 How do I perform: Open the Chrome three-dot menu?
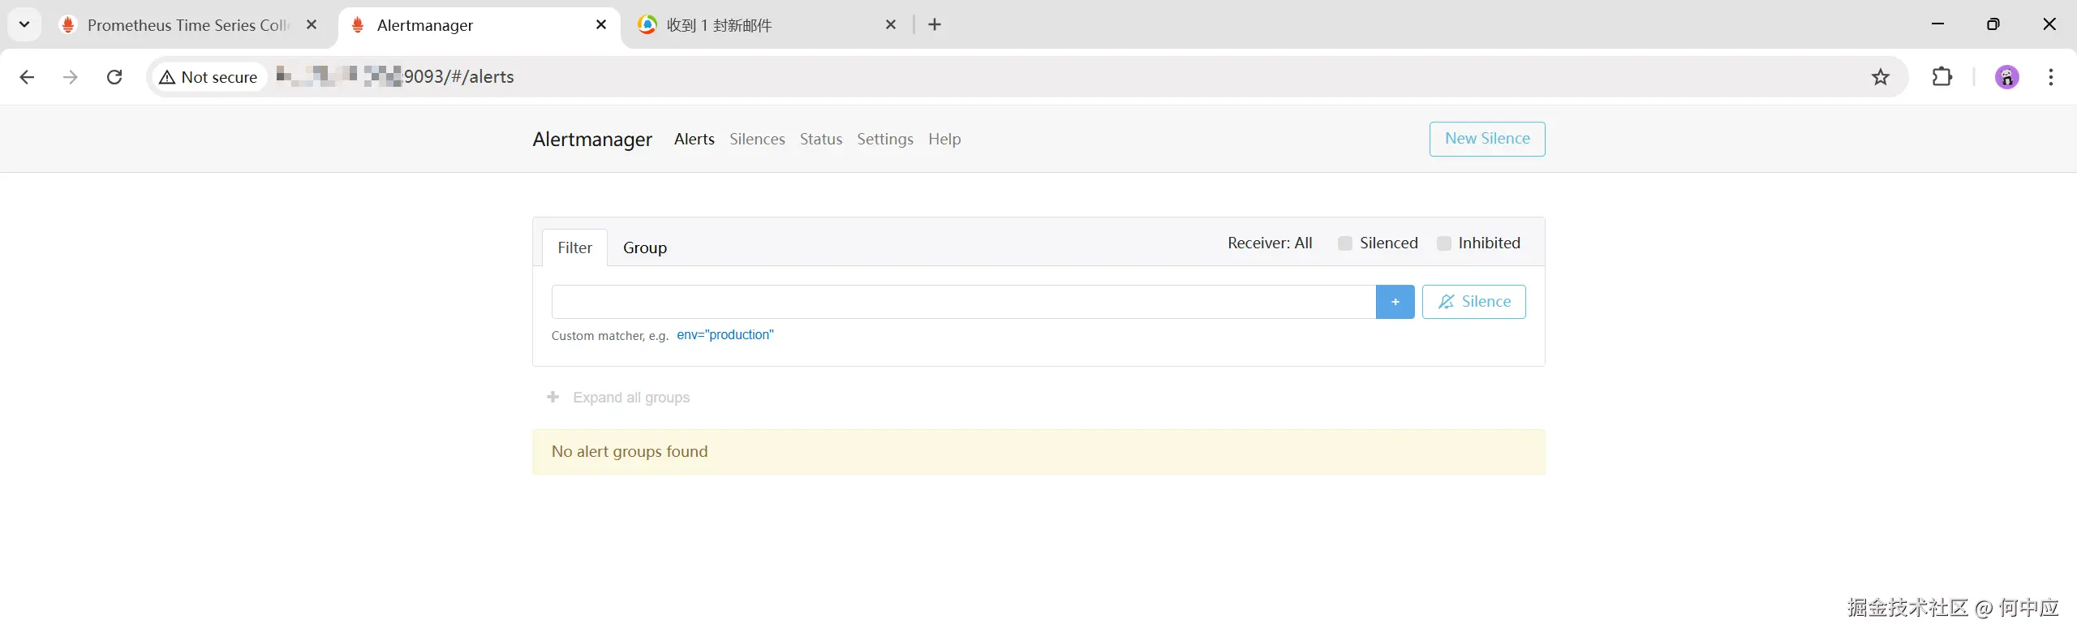pyautogui.click(x=2050, y=77)
